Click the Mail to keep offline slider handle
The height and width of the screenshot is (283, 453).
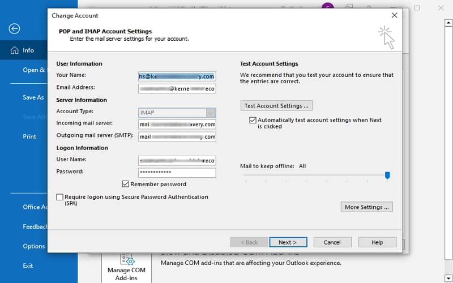pyautogui.click(x=387, y=175)
